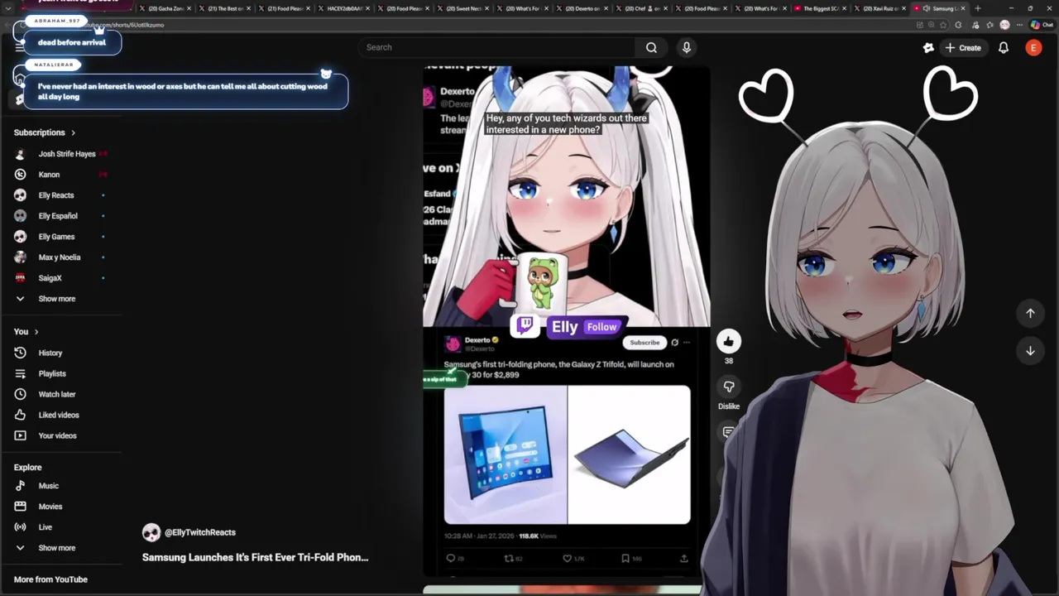Open the account avatar menu
The image size is (1059, 596).
1033,48
